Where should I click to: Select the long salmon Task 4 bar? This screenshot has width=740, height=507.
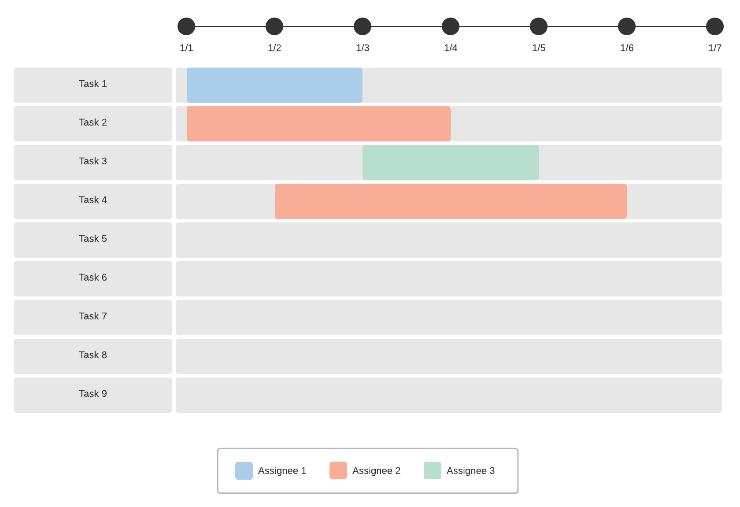(x=451, y=201)
